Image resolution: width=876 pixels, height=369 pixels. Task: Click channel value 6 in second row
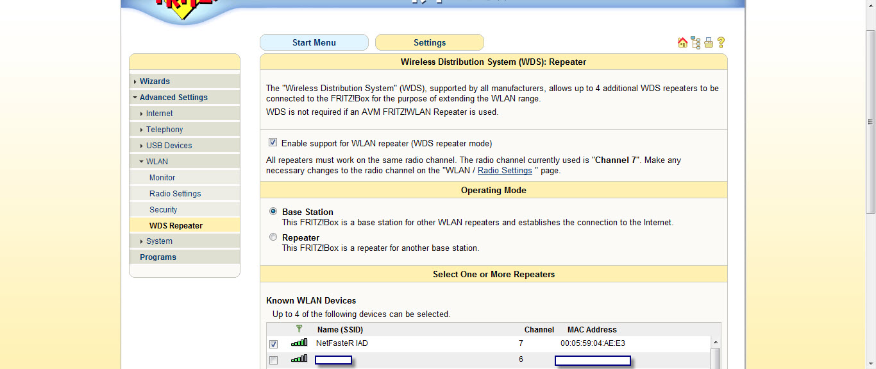(x=521, y=359)
